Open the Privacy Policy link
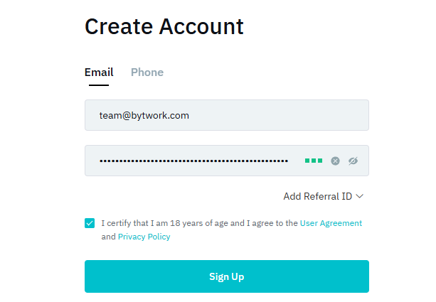436x302 pixels. click(144, 237)
